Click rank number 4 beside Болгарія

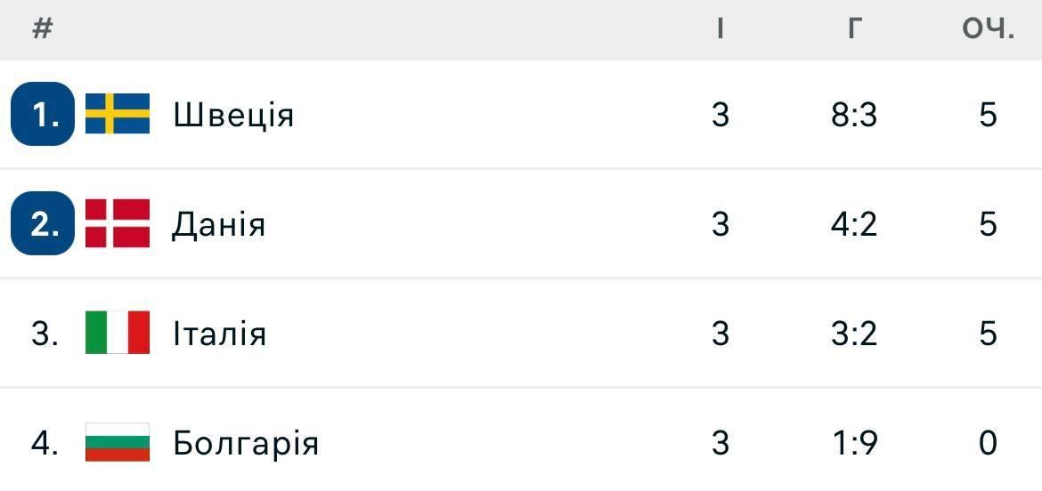[45, 443]
